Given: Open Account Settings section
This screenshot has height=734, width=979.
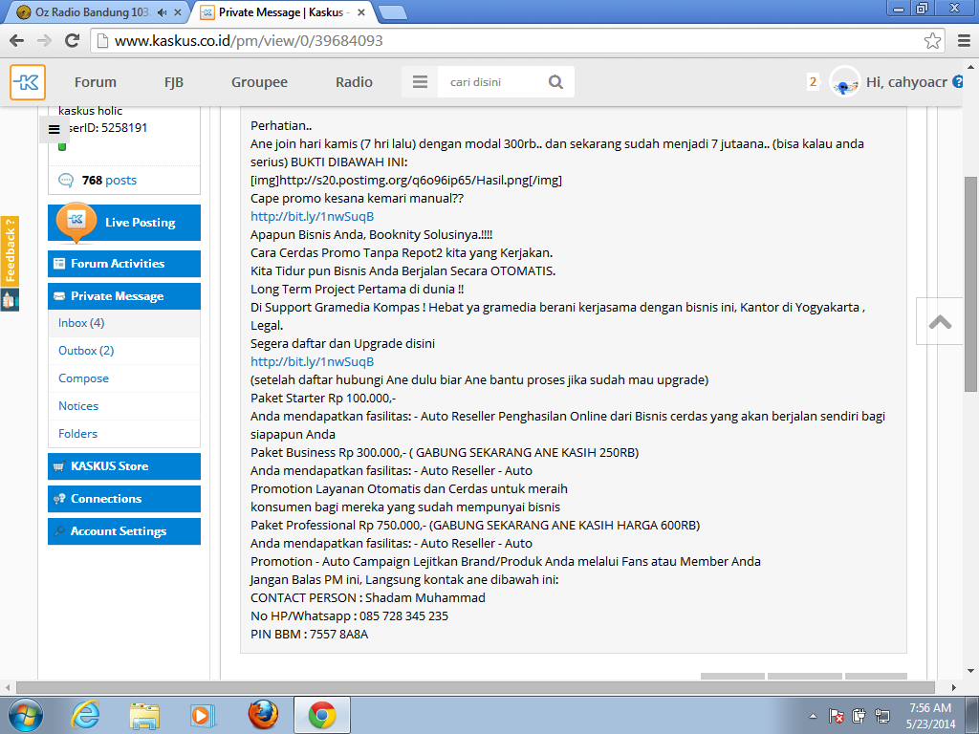Looking at the screenshot, I should click(x=124, y=531).
